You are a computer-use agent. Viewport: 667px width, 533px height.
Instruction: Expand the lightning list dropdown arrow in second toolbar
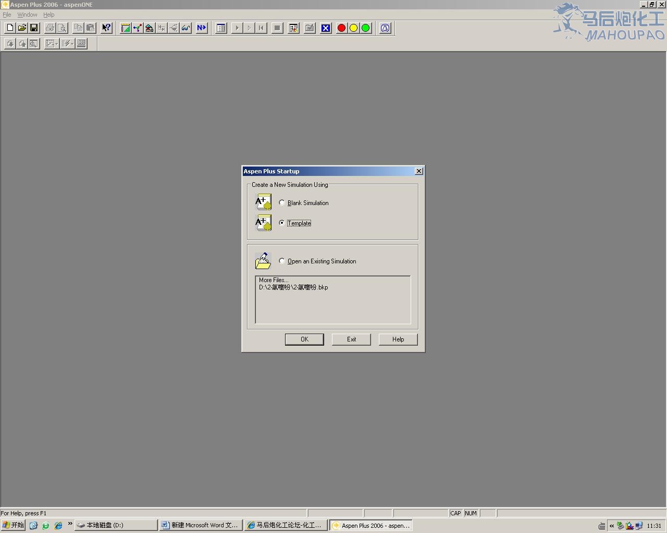[x=72, y=44]
